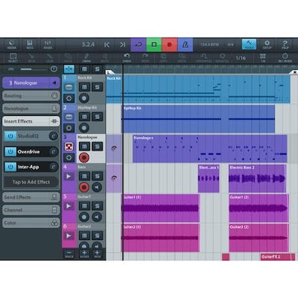This screenshot has width=298, height=298.
Task: Expand the Routing section
Action: coord(31,96)
